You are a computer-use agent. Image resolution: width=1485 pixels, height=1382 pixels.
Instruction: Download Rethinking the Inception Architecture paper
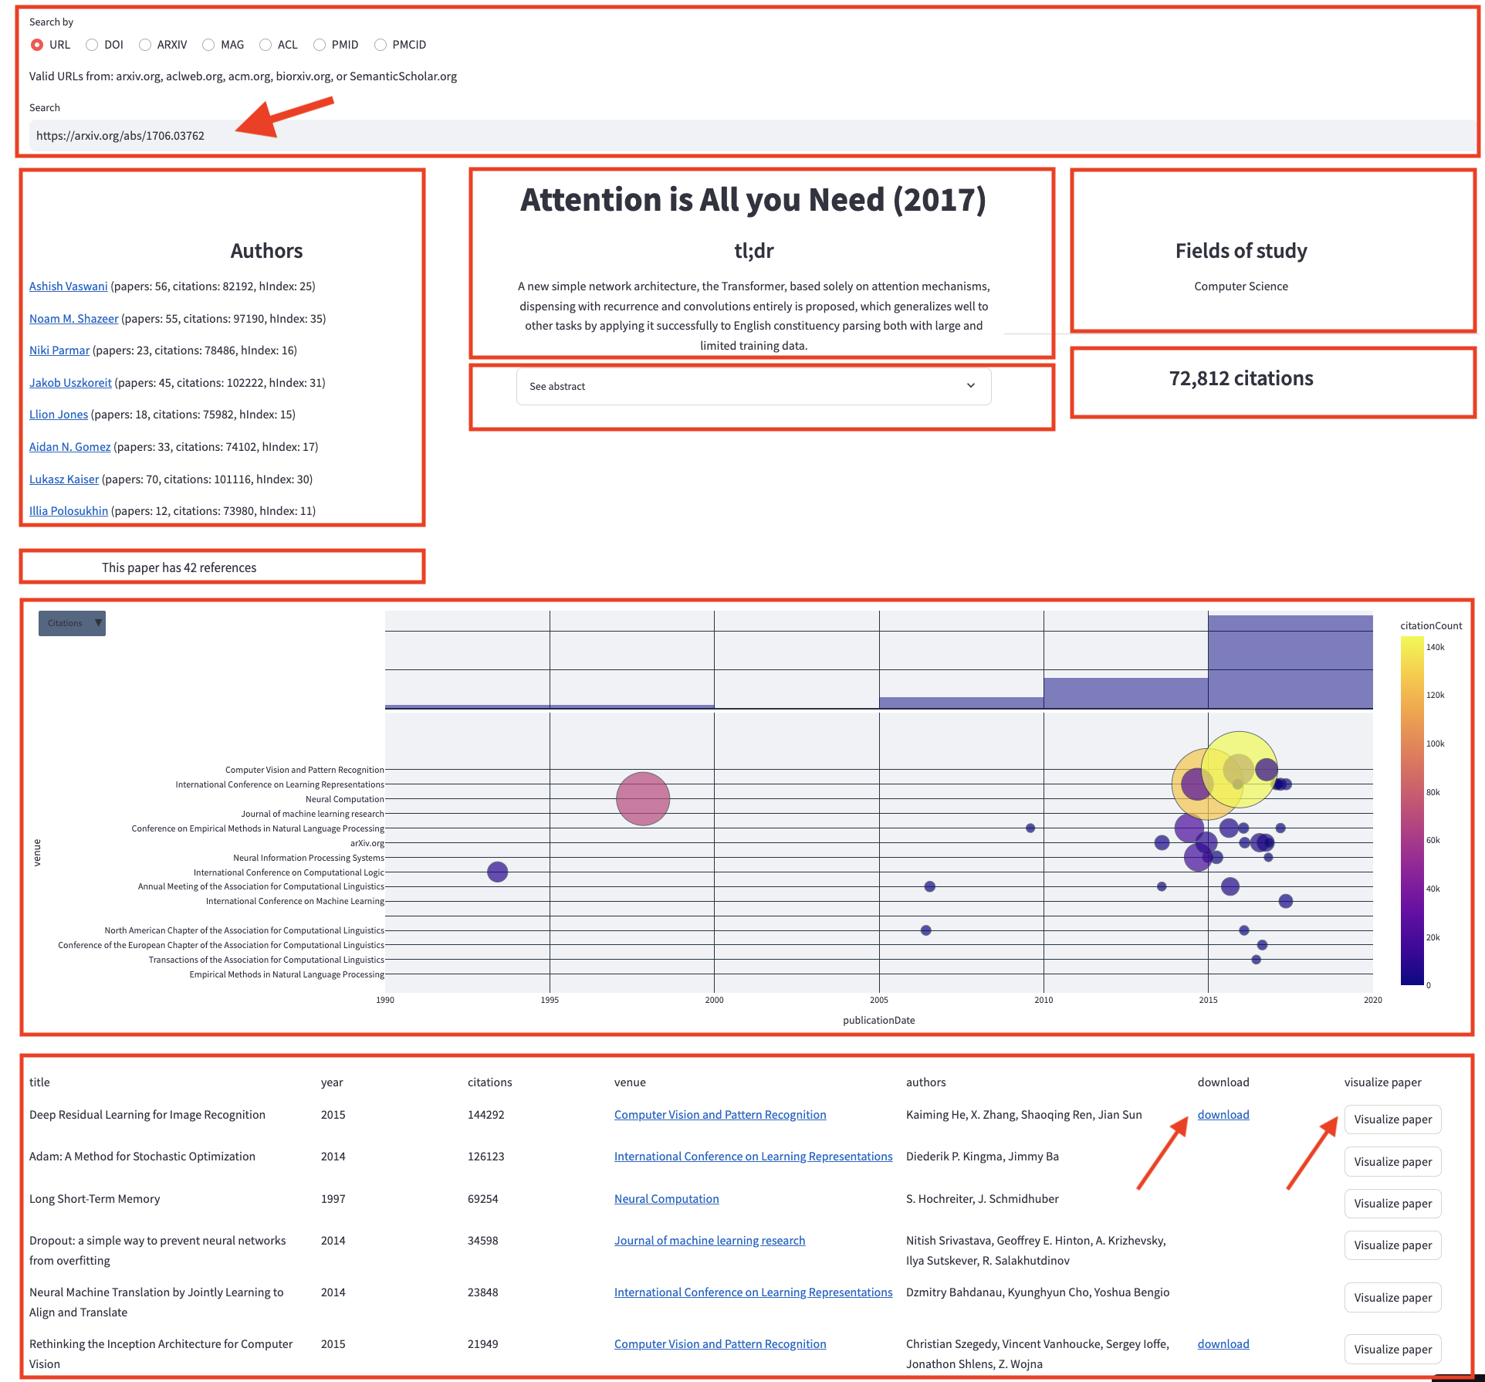point(1223,1344)
